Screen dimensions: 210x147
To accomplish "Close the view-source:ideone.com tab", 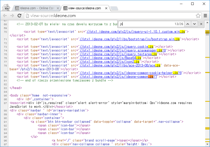I will click(x=106, y=8).
